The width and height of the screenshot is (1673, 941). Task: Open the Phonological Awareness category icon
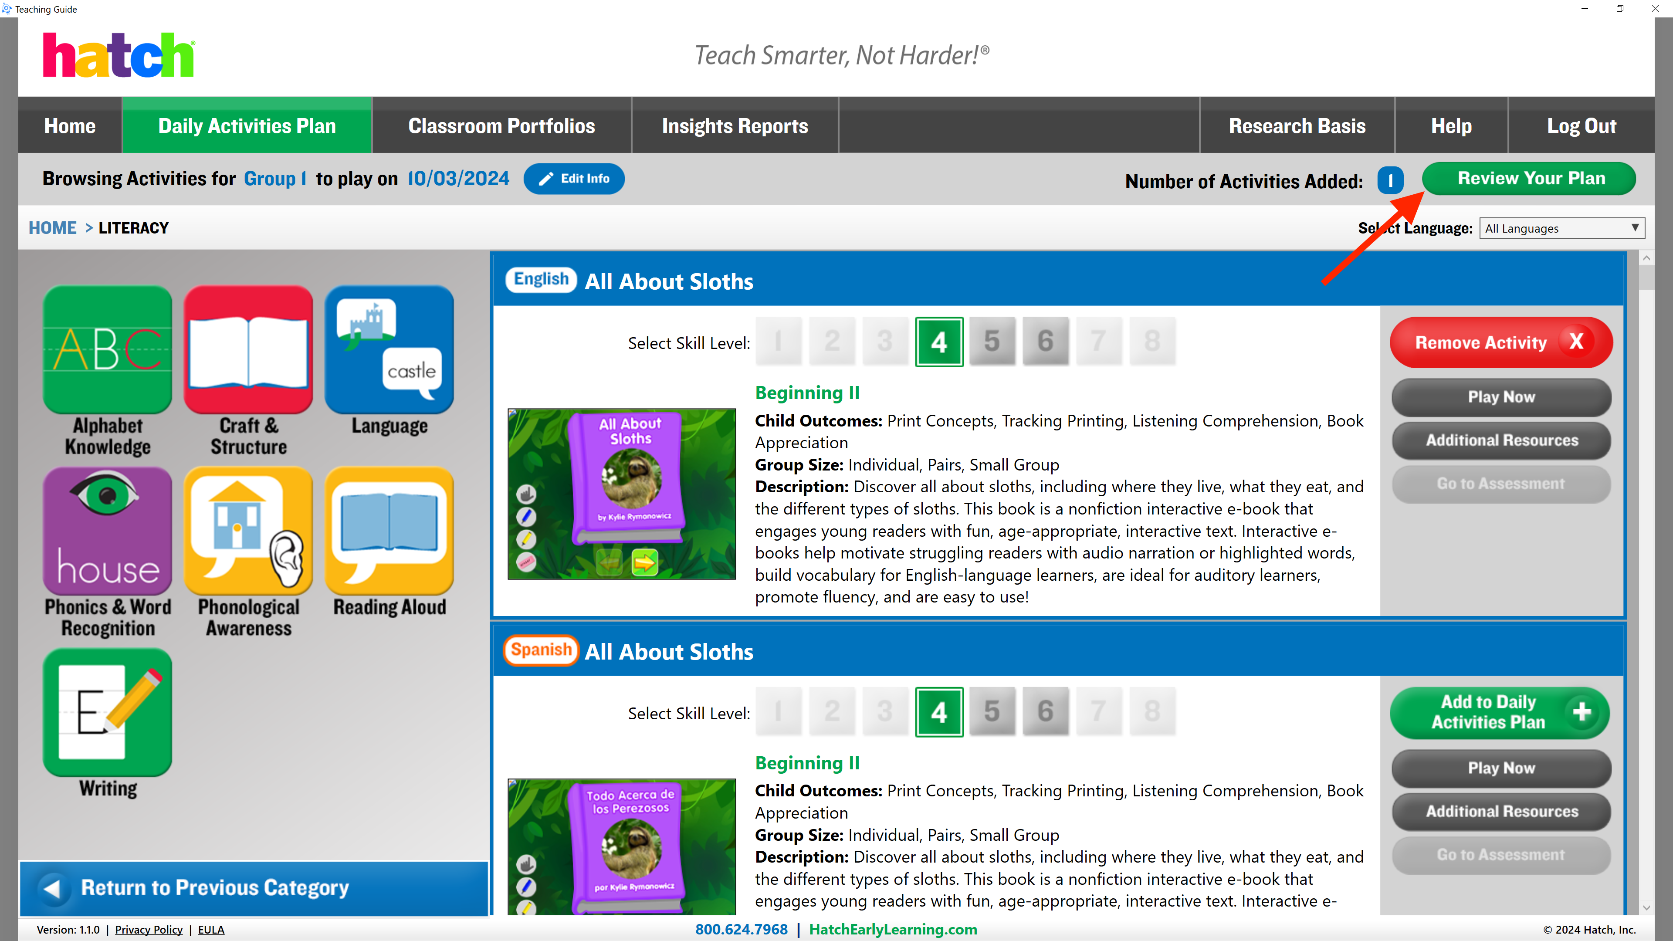[x=248, y=531]
